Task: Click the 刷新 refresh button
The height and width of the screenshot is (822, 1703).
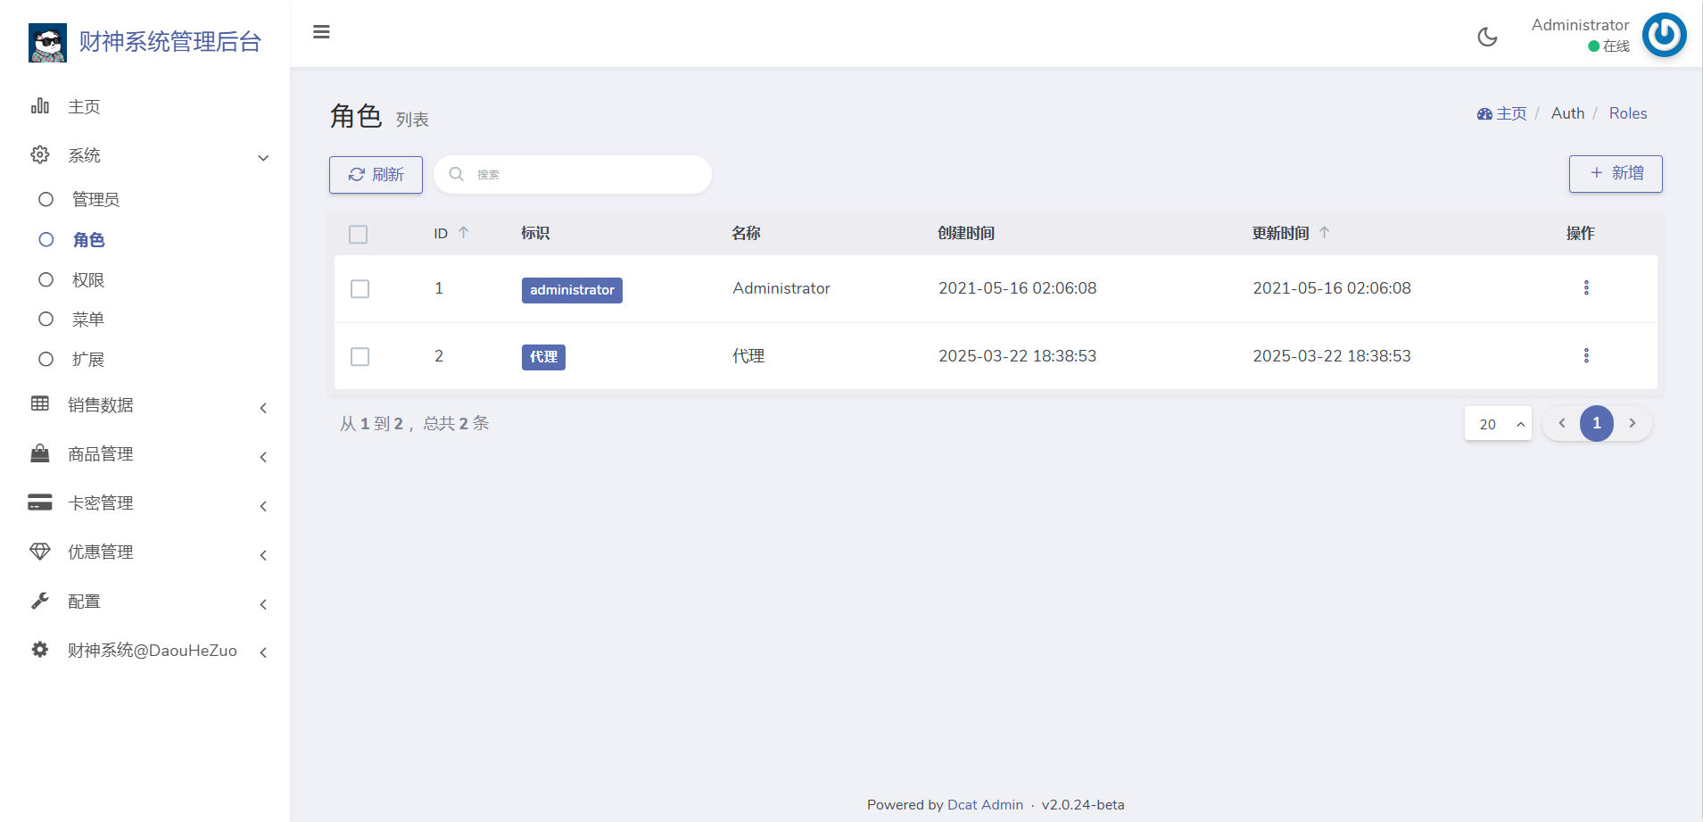Action: (376, 175)
